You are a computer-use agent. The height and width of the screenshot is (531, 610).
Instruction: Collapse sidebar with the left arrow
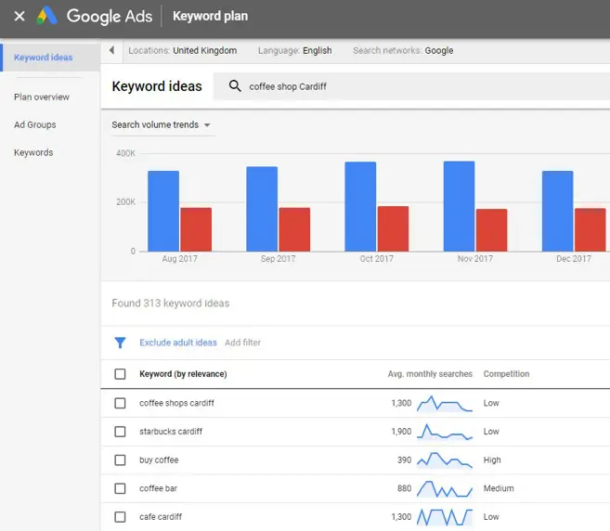(x=111, y=50)
